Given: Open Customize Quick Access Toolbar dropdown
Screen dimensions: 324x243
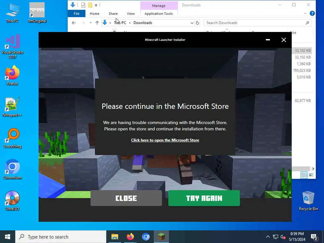Looking at the screenshot, I should [x=96, y=5].
